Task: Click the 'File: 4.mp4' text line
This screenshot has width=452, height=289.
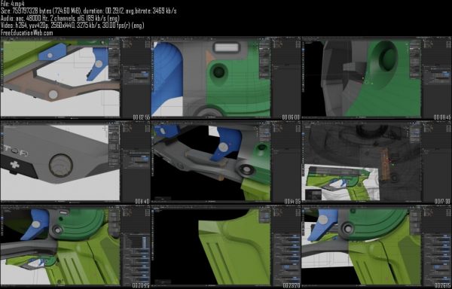Action: coord(13,4)
